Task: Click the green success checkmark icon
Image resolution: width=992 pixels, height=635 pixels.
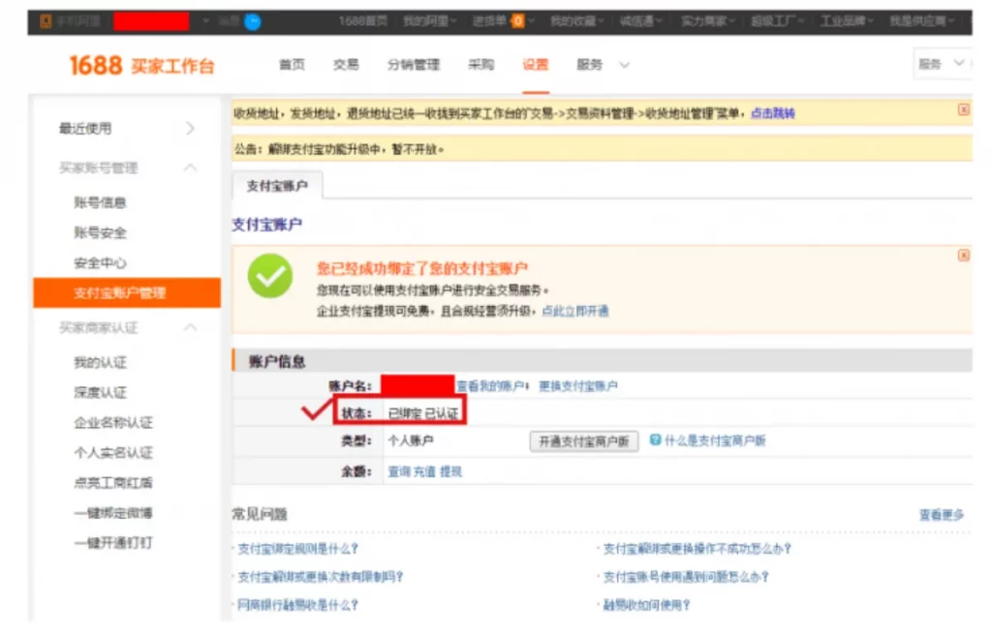Action: 270,276
